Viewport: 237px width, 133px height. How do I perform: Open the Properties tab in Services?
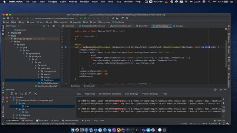[90, 94]
